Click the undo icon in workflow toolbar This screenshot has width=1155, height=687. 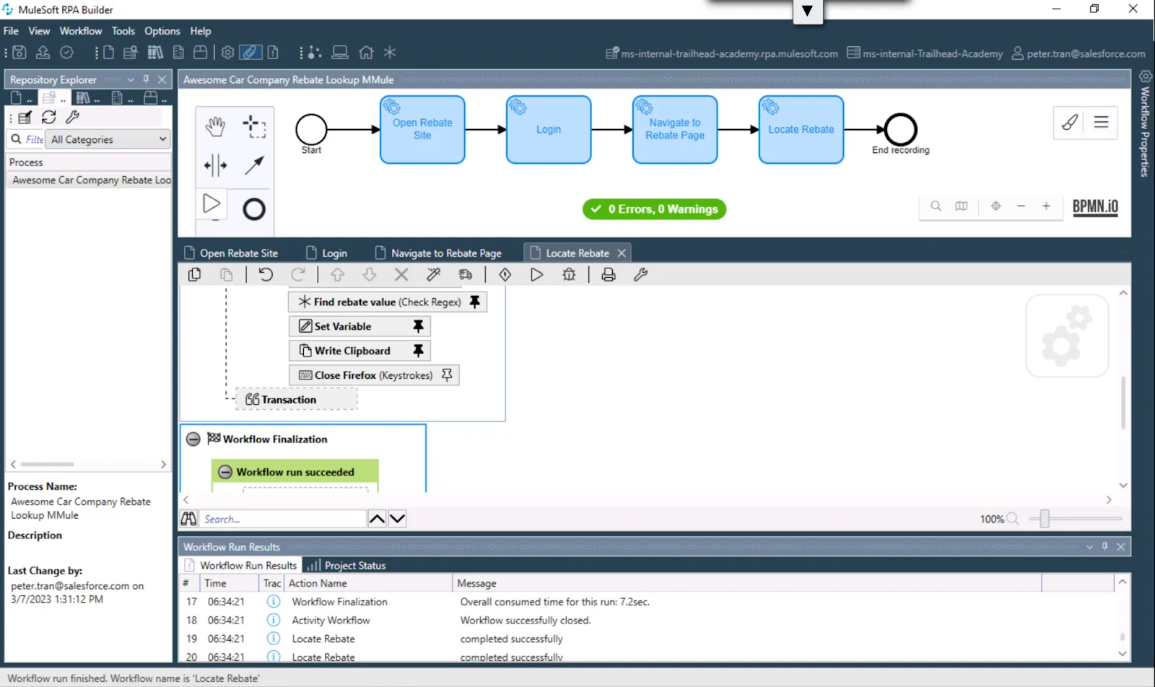[x=266, y=275]
